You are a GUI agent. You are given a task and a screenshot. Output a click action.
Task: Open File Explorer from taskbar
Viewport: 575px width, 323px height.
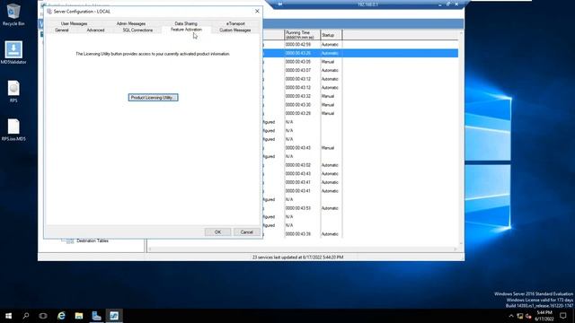pyautogui.click(x=79, y=316)
